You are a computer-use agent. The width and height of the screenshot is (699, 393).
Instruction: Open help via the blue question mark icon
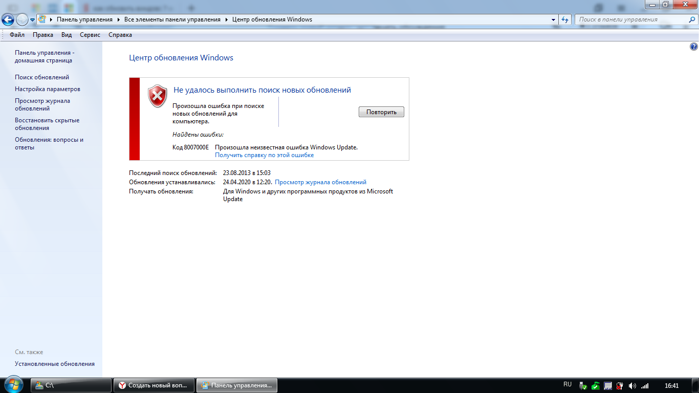pyautogui.click(x=694, y=47)
